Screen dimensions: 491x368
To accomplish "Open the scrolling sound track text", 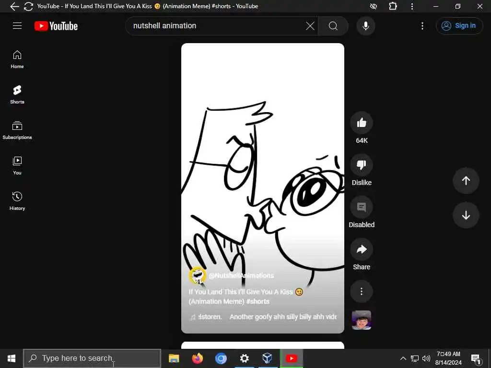I will (x=263, y=317).
